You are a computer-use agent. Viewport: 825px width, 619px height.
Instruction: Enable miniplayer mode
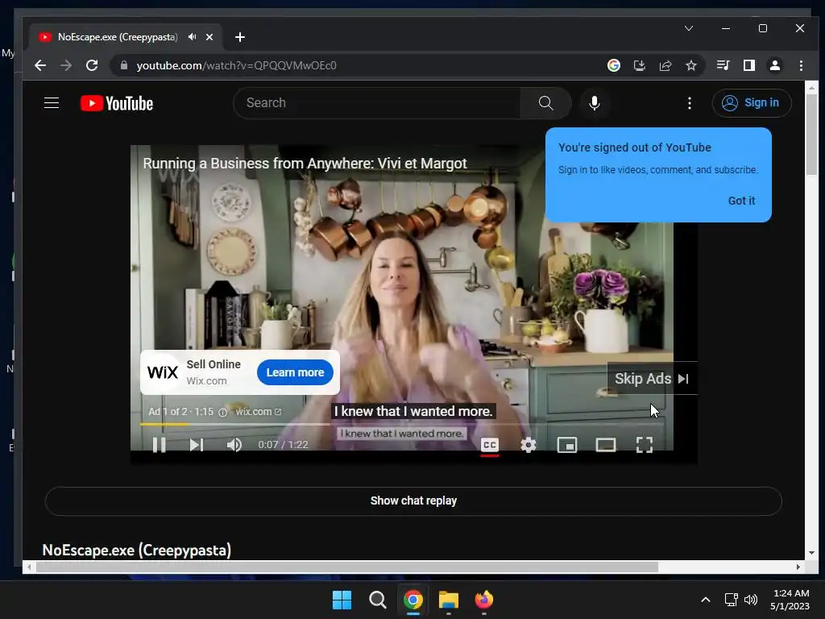pos(566,445)
